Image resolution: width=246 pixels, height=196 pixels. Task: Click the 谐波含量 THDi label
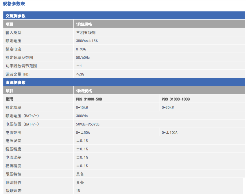[x=18, y=74]
